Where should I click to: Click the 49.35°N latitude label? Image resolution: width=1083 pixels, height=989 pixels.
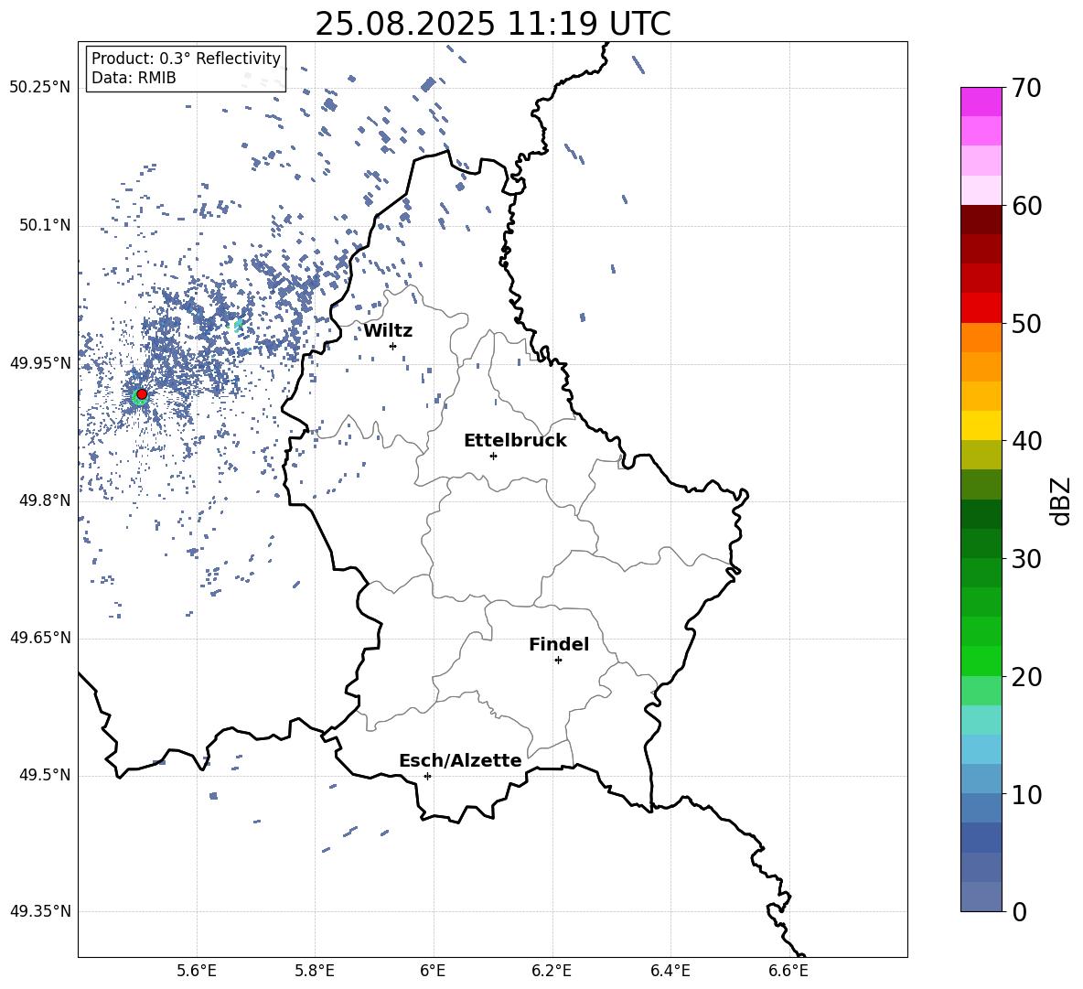[40, 911]
